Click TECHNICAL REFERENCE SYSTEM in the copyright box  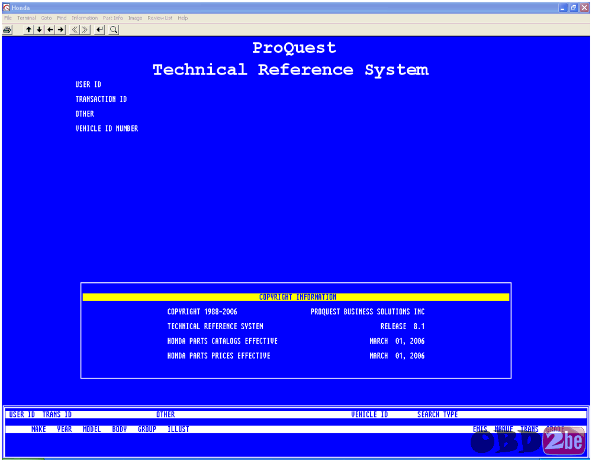215,326
